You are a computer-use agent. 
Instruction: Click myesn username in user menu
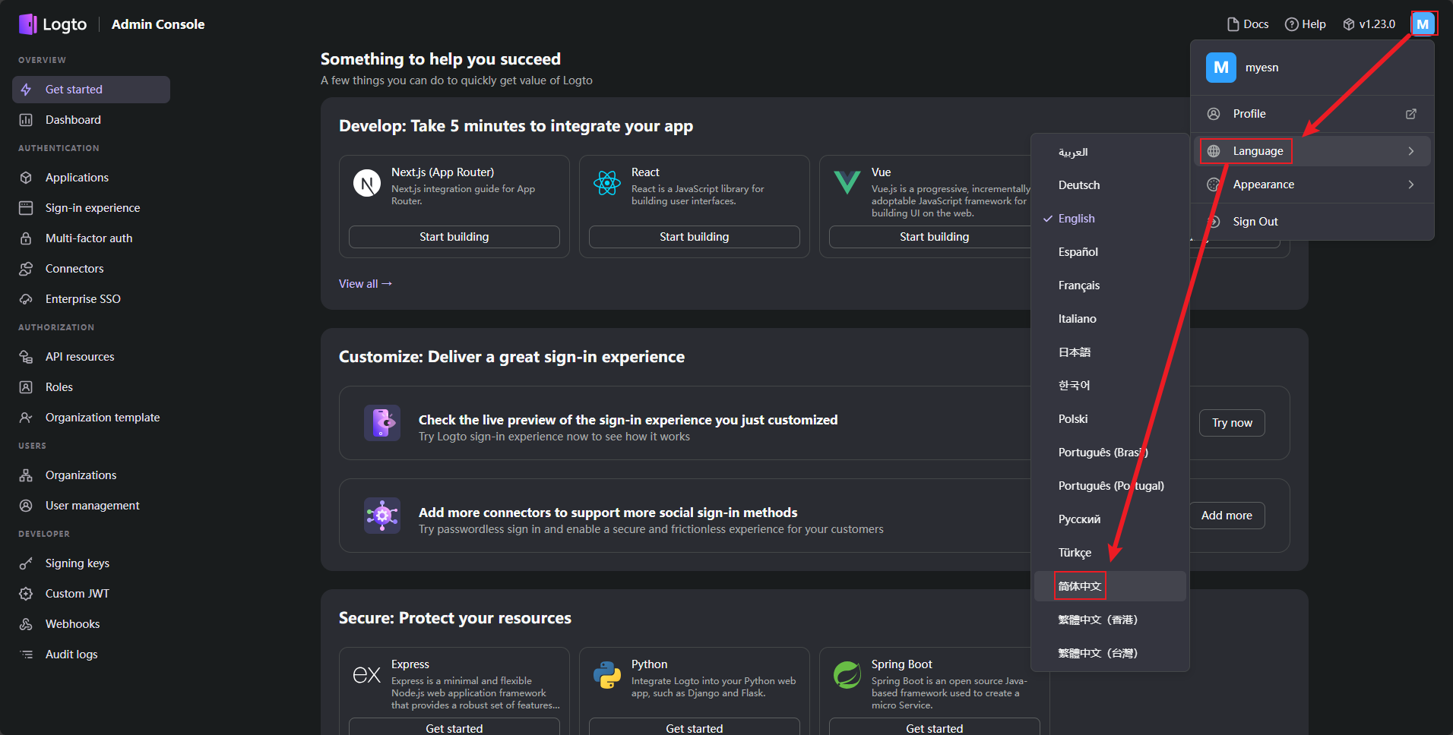tap(1261, 68)
